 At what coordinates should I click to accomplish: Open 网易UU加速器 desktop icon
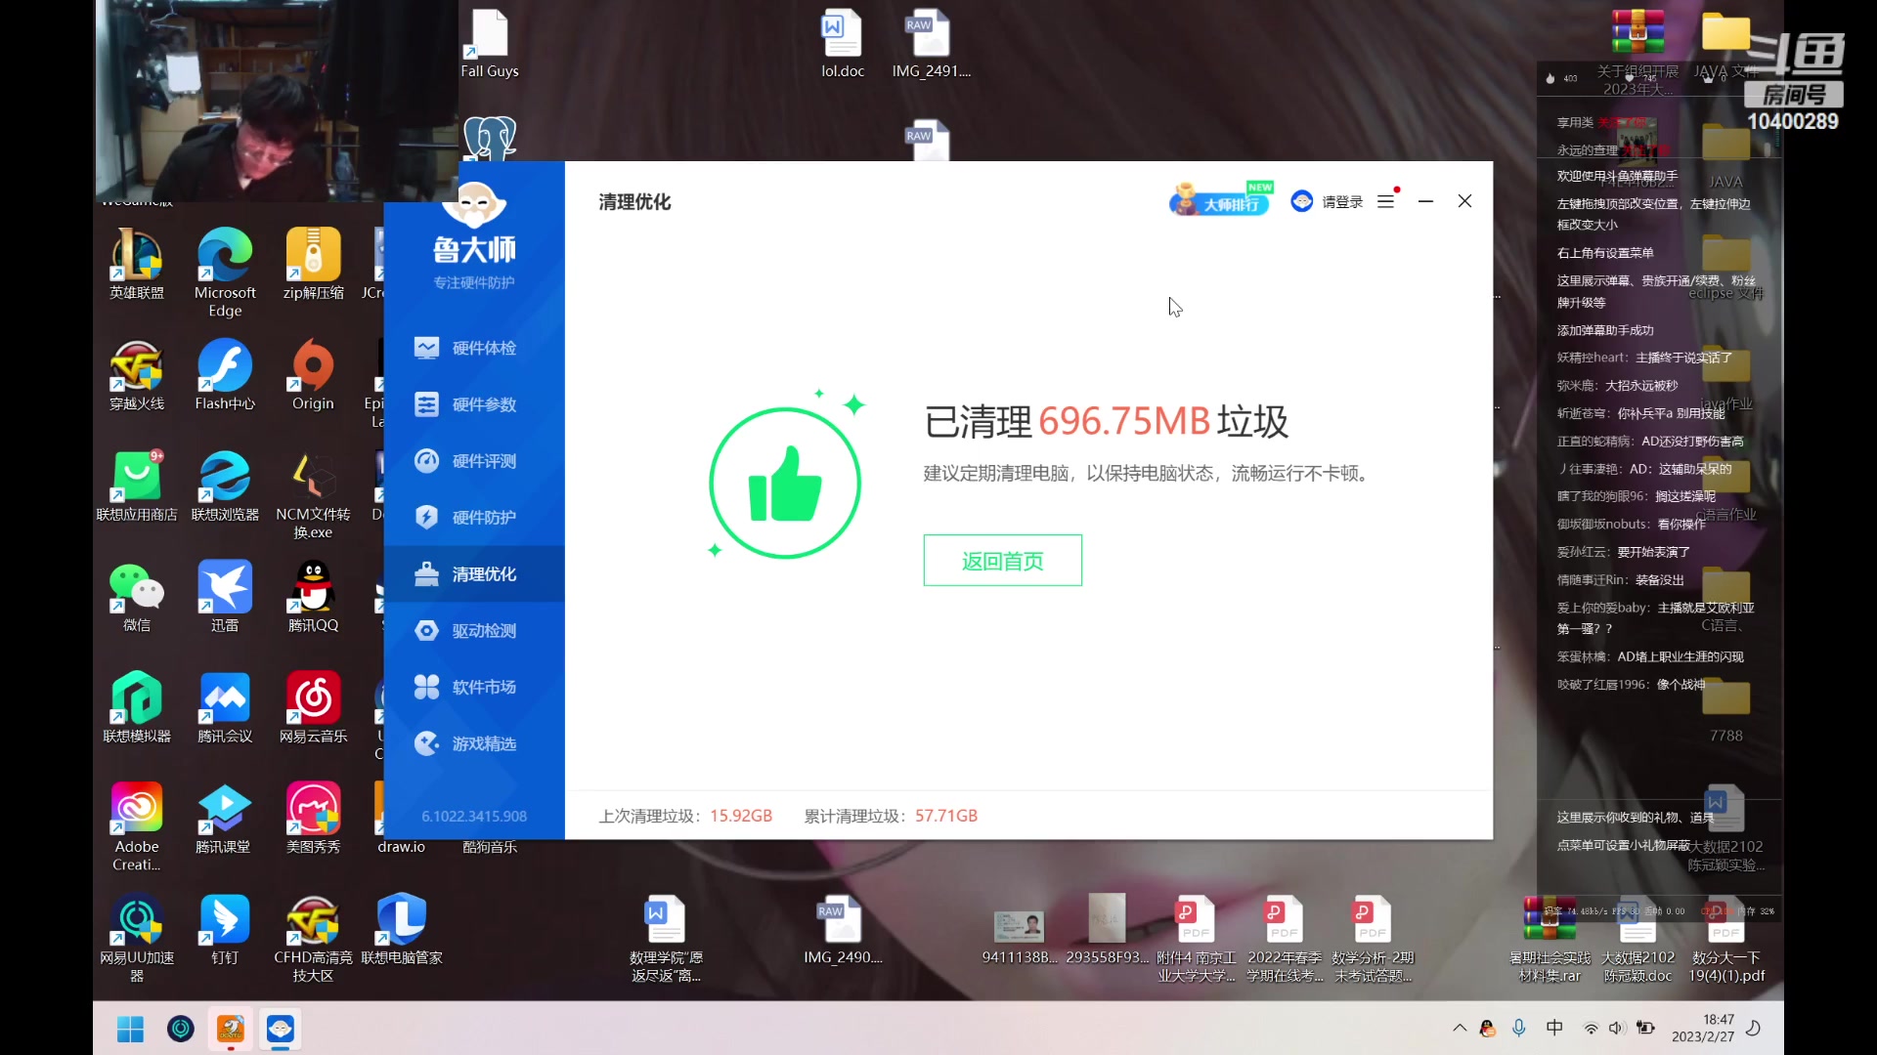tap(137, 938)
